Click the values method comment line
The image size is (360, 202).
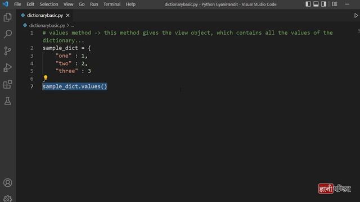[187, 36]
